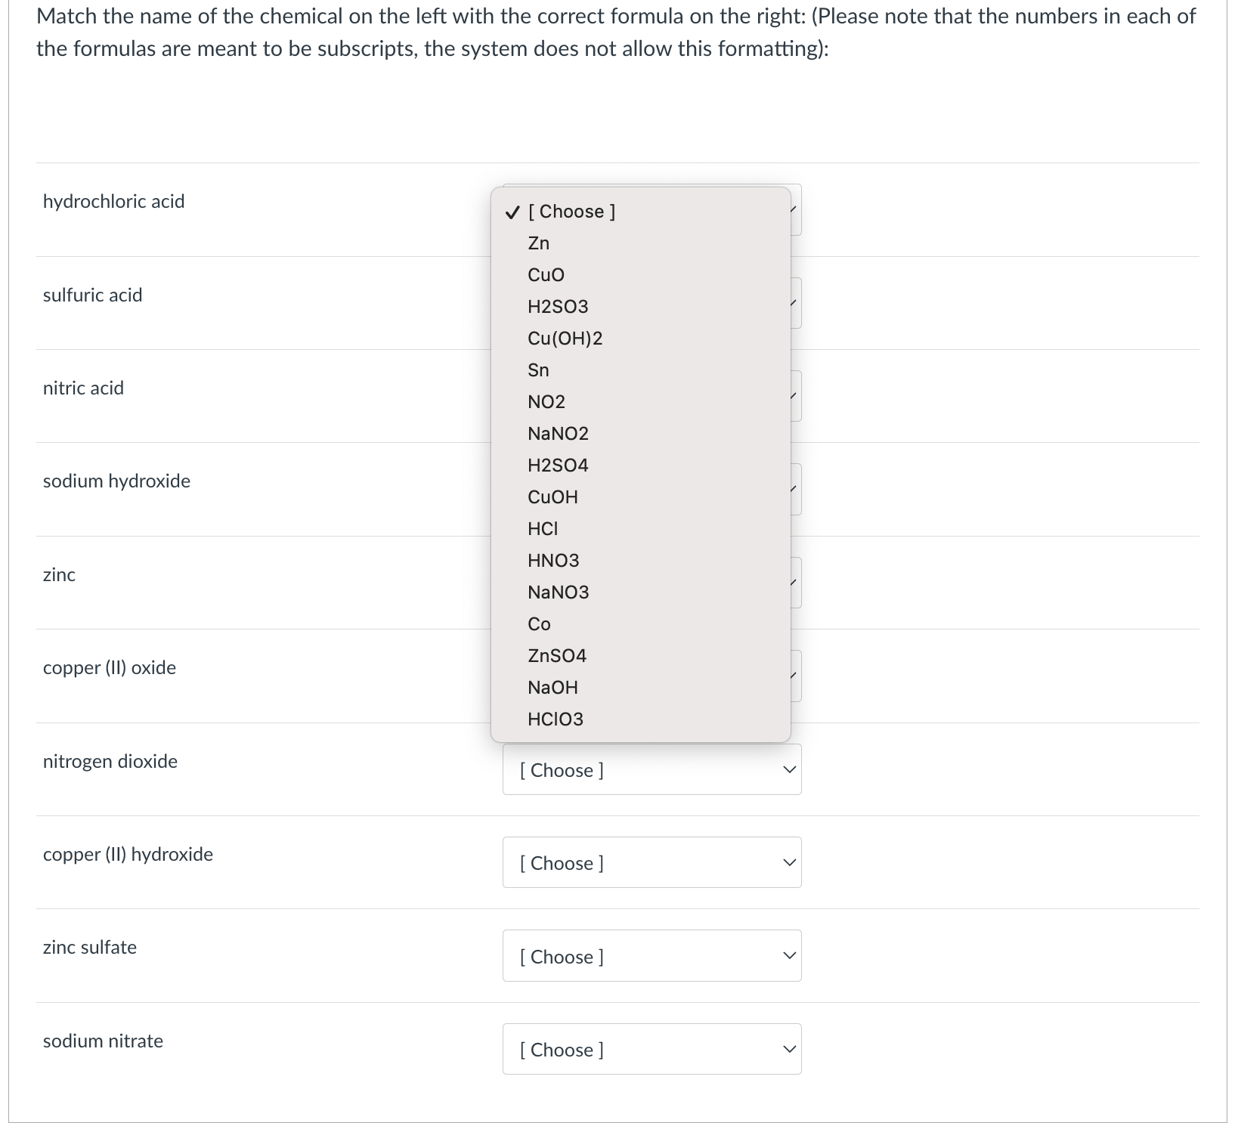
Task: Select Zn from the open dropdown list
Action: pos(539,243)
